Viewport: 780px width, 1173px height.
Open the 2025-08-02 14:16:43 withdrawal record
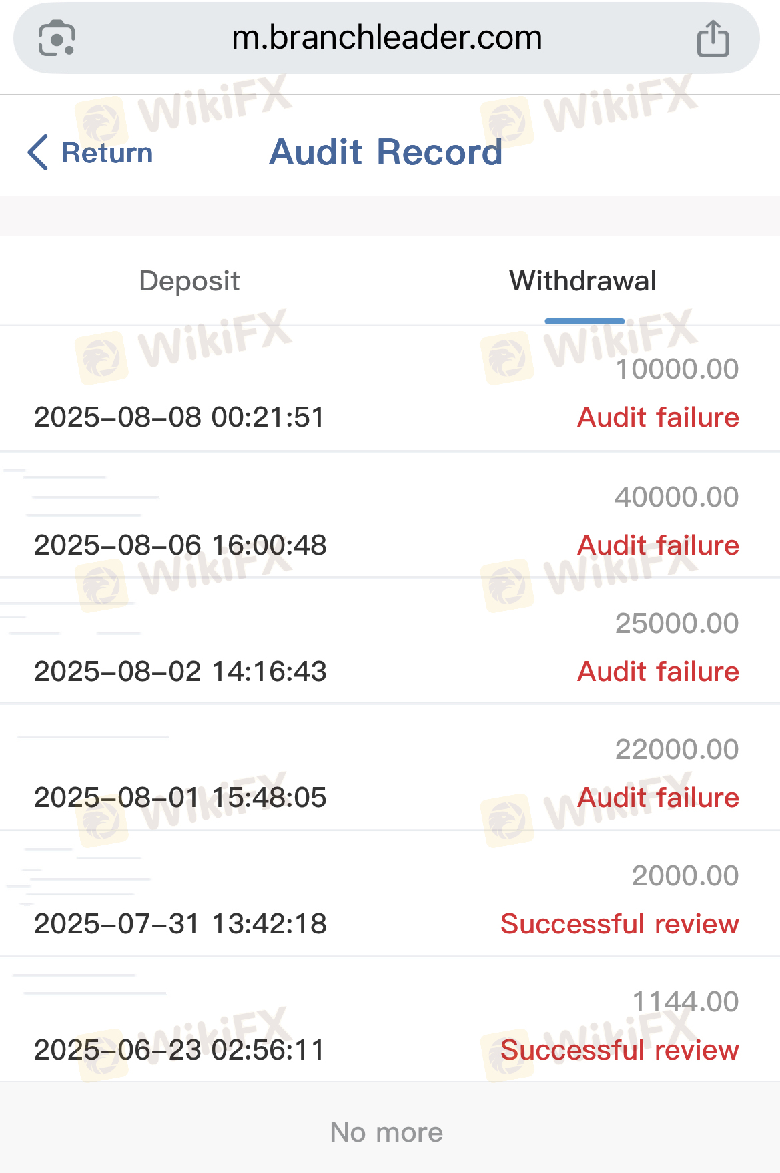click(180, 672)
